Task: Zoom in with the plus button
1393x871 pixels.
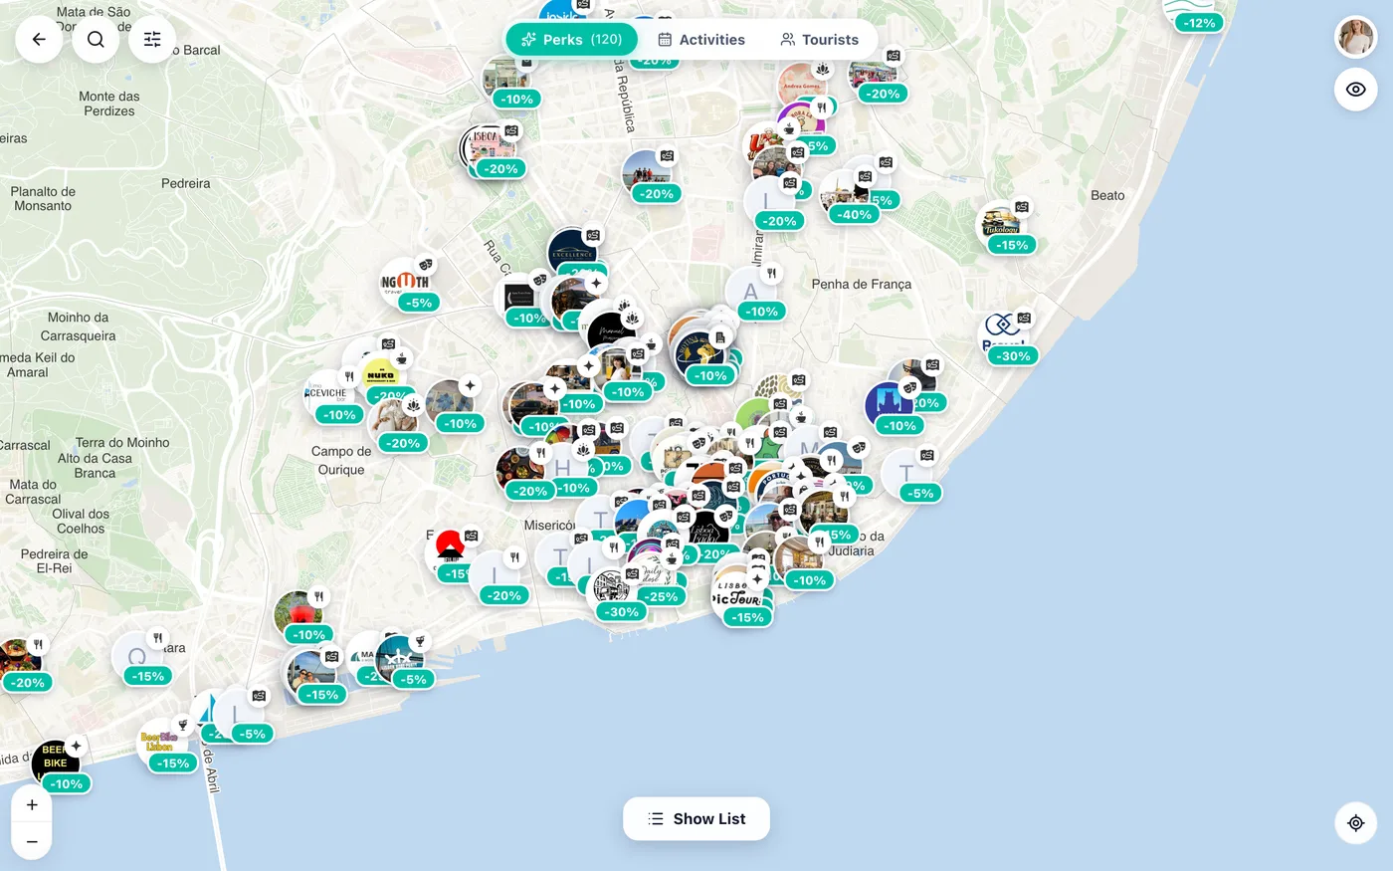Action: (x=32, y=804)
